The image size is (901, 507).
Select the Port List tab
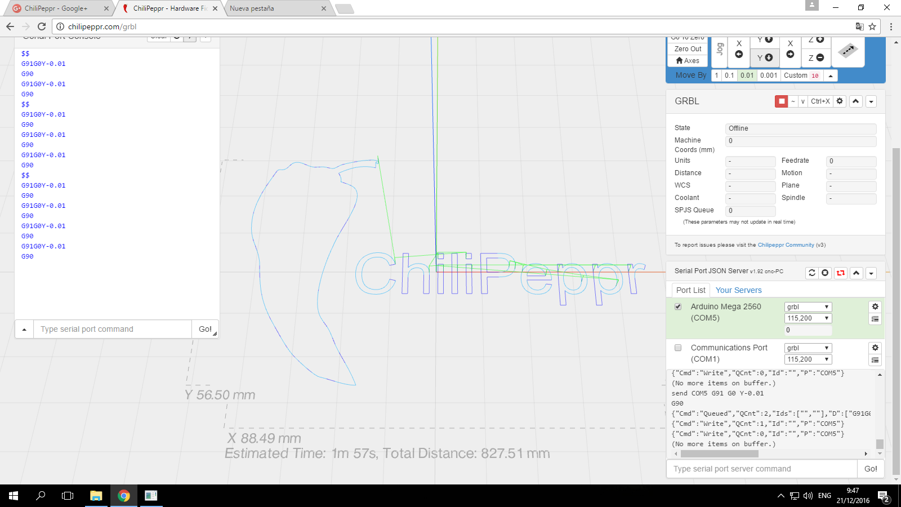(x=690, y=290)
